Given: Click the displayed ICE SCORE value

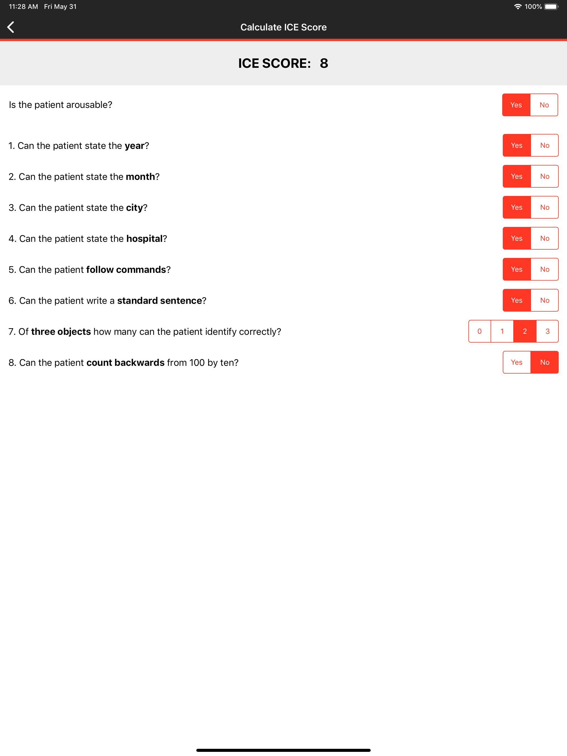Looking at the screenshot, I should [324, 63].
